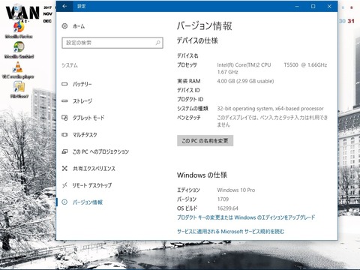Click the search magnifier icon
This screenshot has height=270, width=360.
(157, 43)
